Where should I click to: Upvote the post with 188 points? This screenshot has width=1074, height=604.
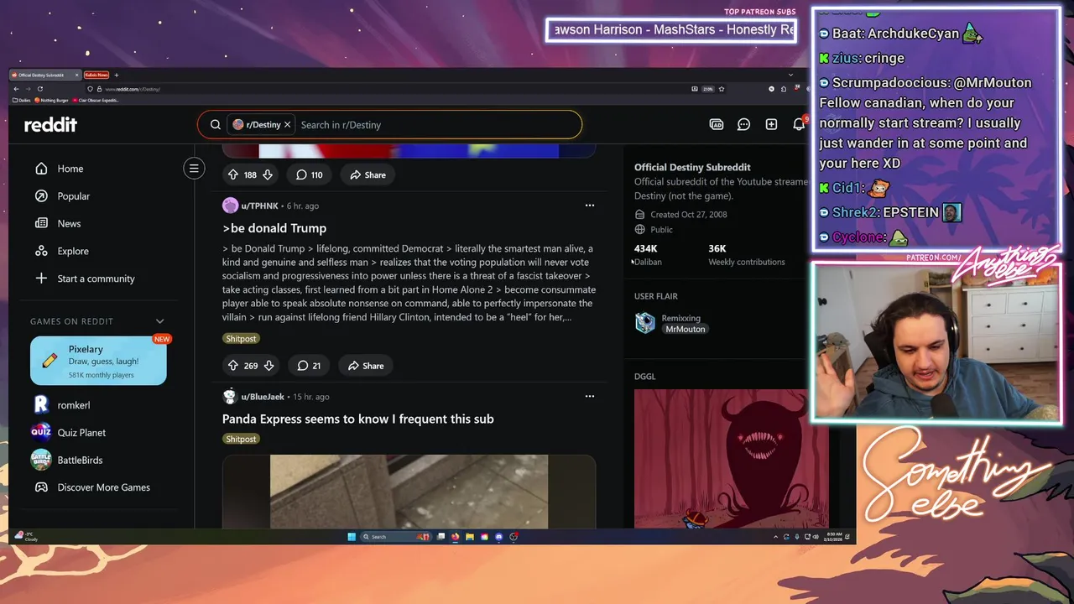[233, 174]
